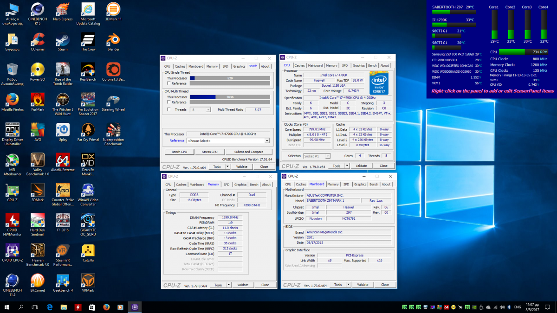
Task: Enable the Reference checkbox under CPU Single Thread
Action: (x=168, y=83)
